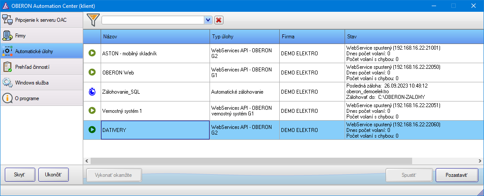The width and height of the screenshot is (484, 196).
Task: Click the Stav column header
Action: click(414, 37)
